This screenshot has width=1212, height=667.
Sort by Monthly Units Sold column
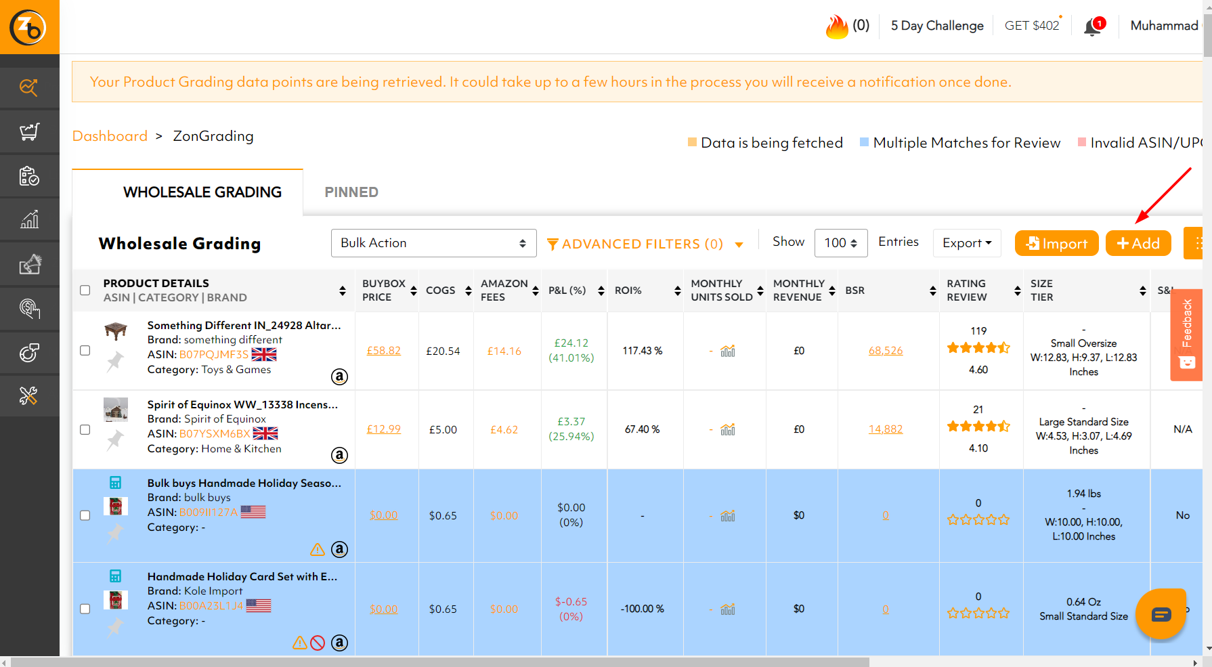(760, 291)
